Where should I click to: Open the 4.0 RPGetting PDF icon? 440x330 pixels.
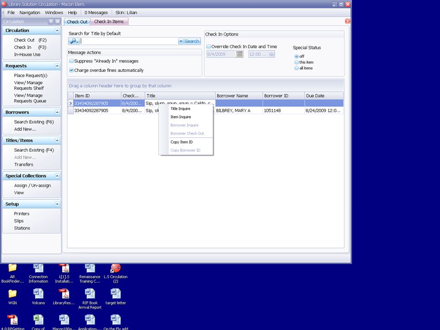pos(12,322)
